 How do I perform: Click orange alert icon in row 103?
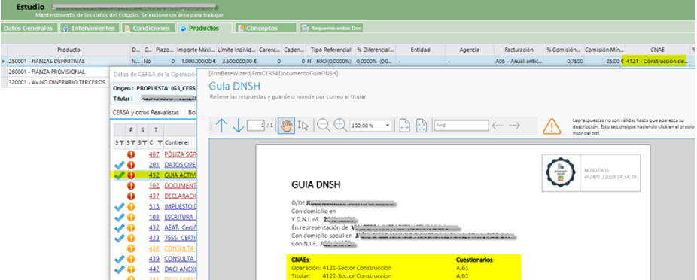pyautogui.click(x=131, y=217)
